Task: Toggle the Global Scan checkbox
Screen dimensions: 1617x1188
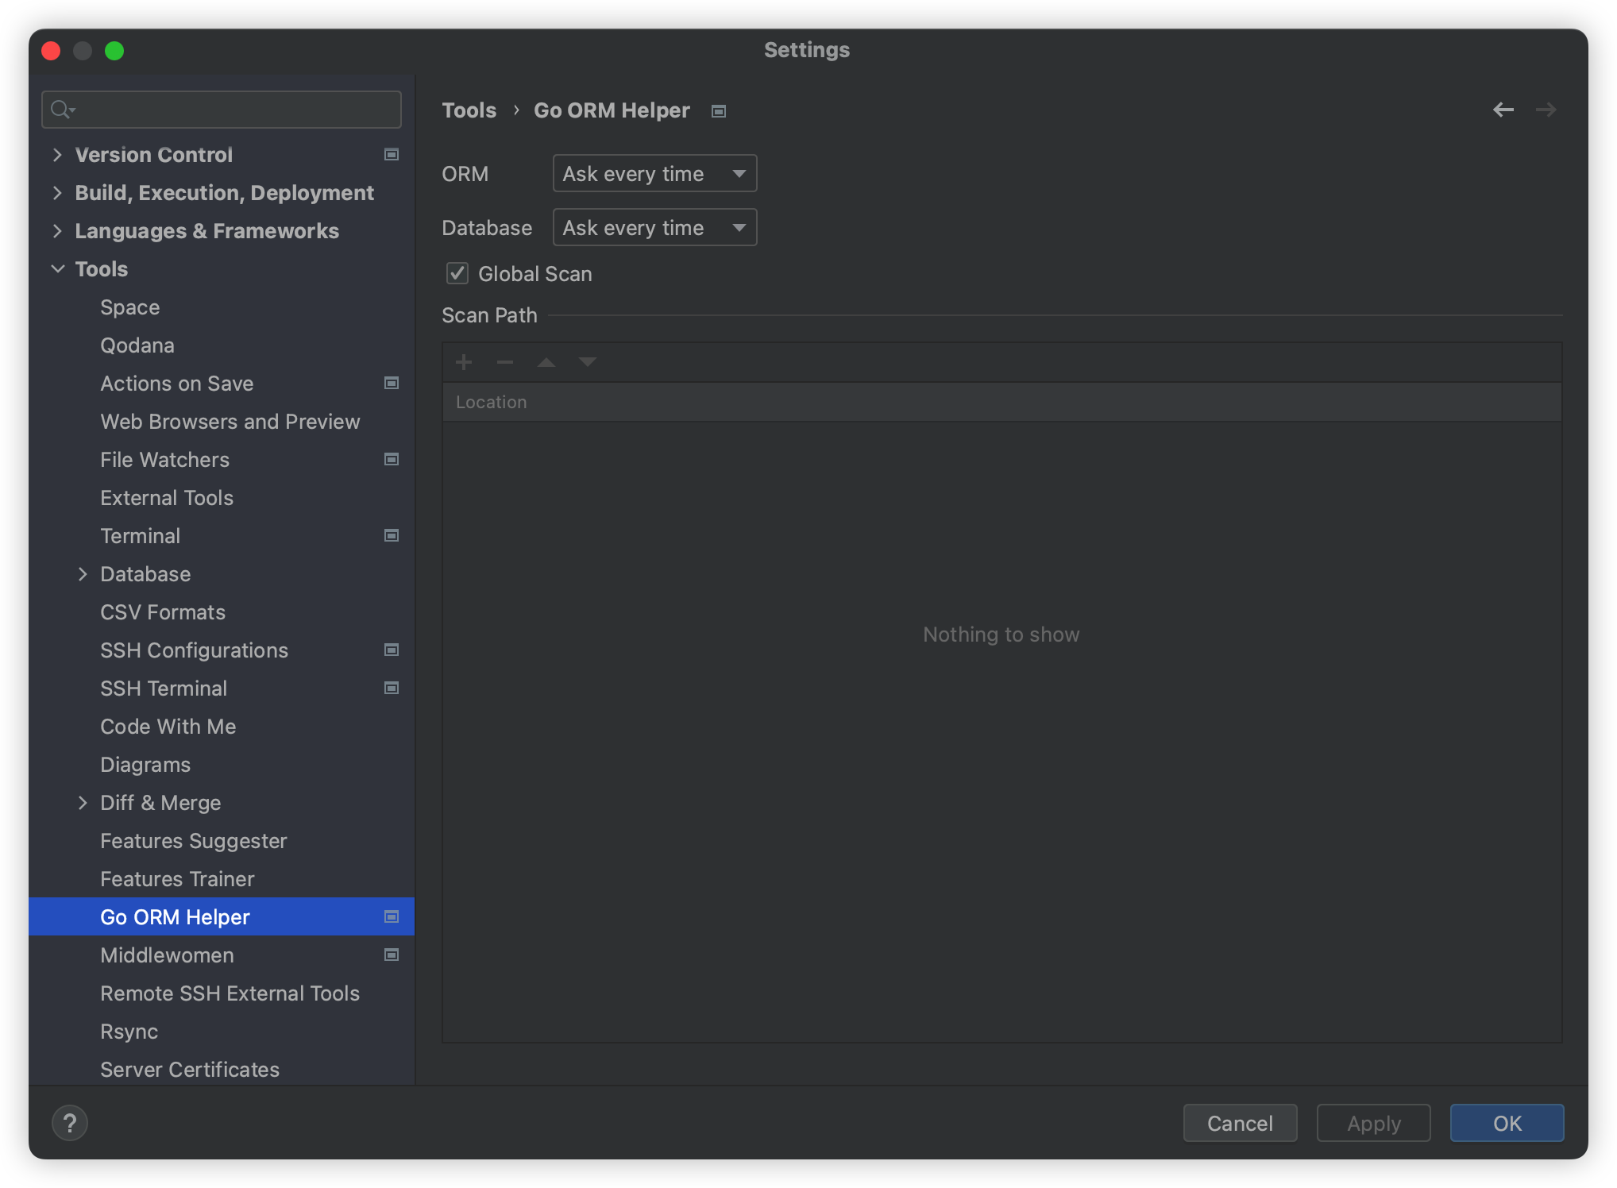Action: click(457, 273)
